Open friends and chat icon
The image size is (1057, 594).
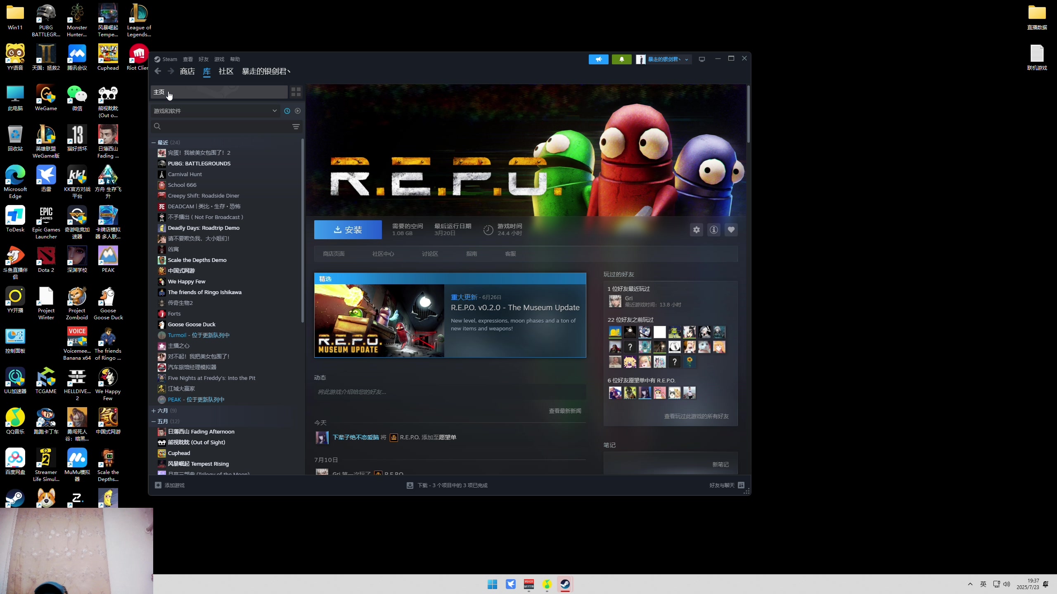(741, 485)
